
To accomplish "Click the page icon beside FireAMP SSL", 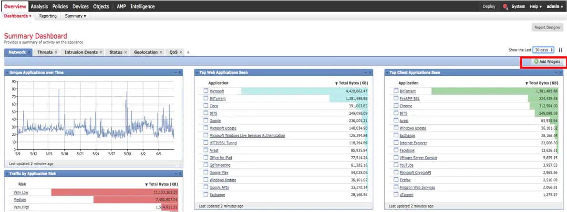I will coord(396,99).
